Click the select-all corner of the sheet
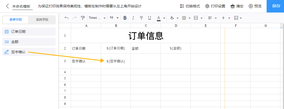The width and height of the screenshot is (284, 109). (65, 26)
